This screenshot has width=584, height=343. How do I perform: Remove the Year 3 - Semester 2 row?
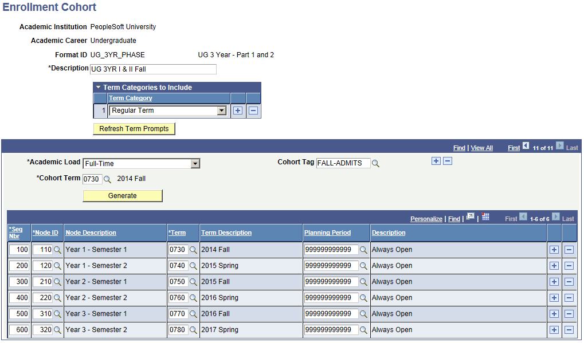(568, 330)
